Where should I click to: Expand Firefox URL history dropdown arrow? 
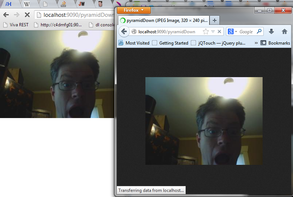213,31
